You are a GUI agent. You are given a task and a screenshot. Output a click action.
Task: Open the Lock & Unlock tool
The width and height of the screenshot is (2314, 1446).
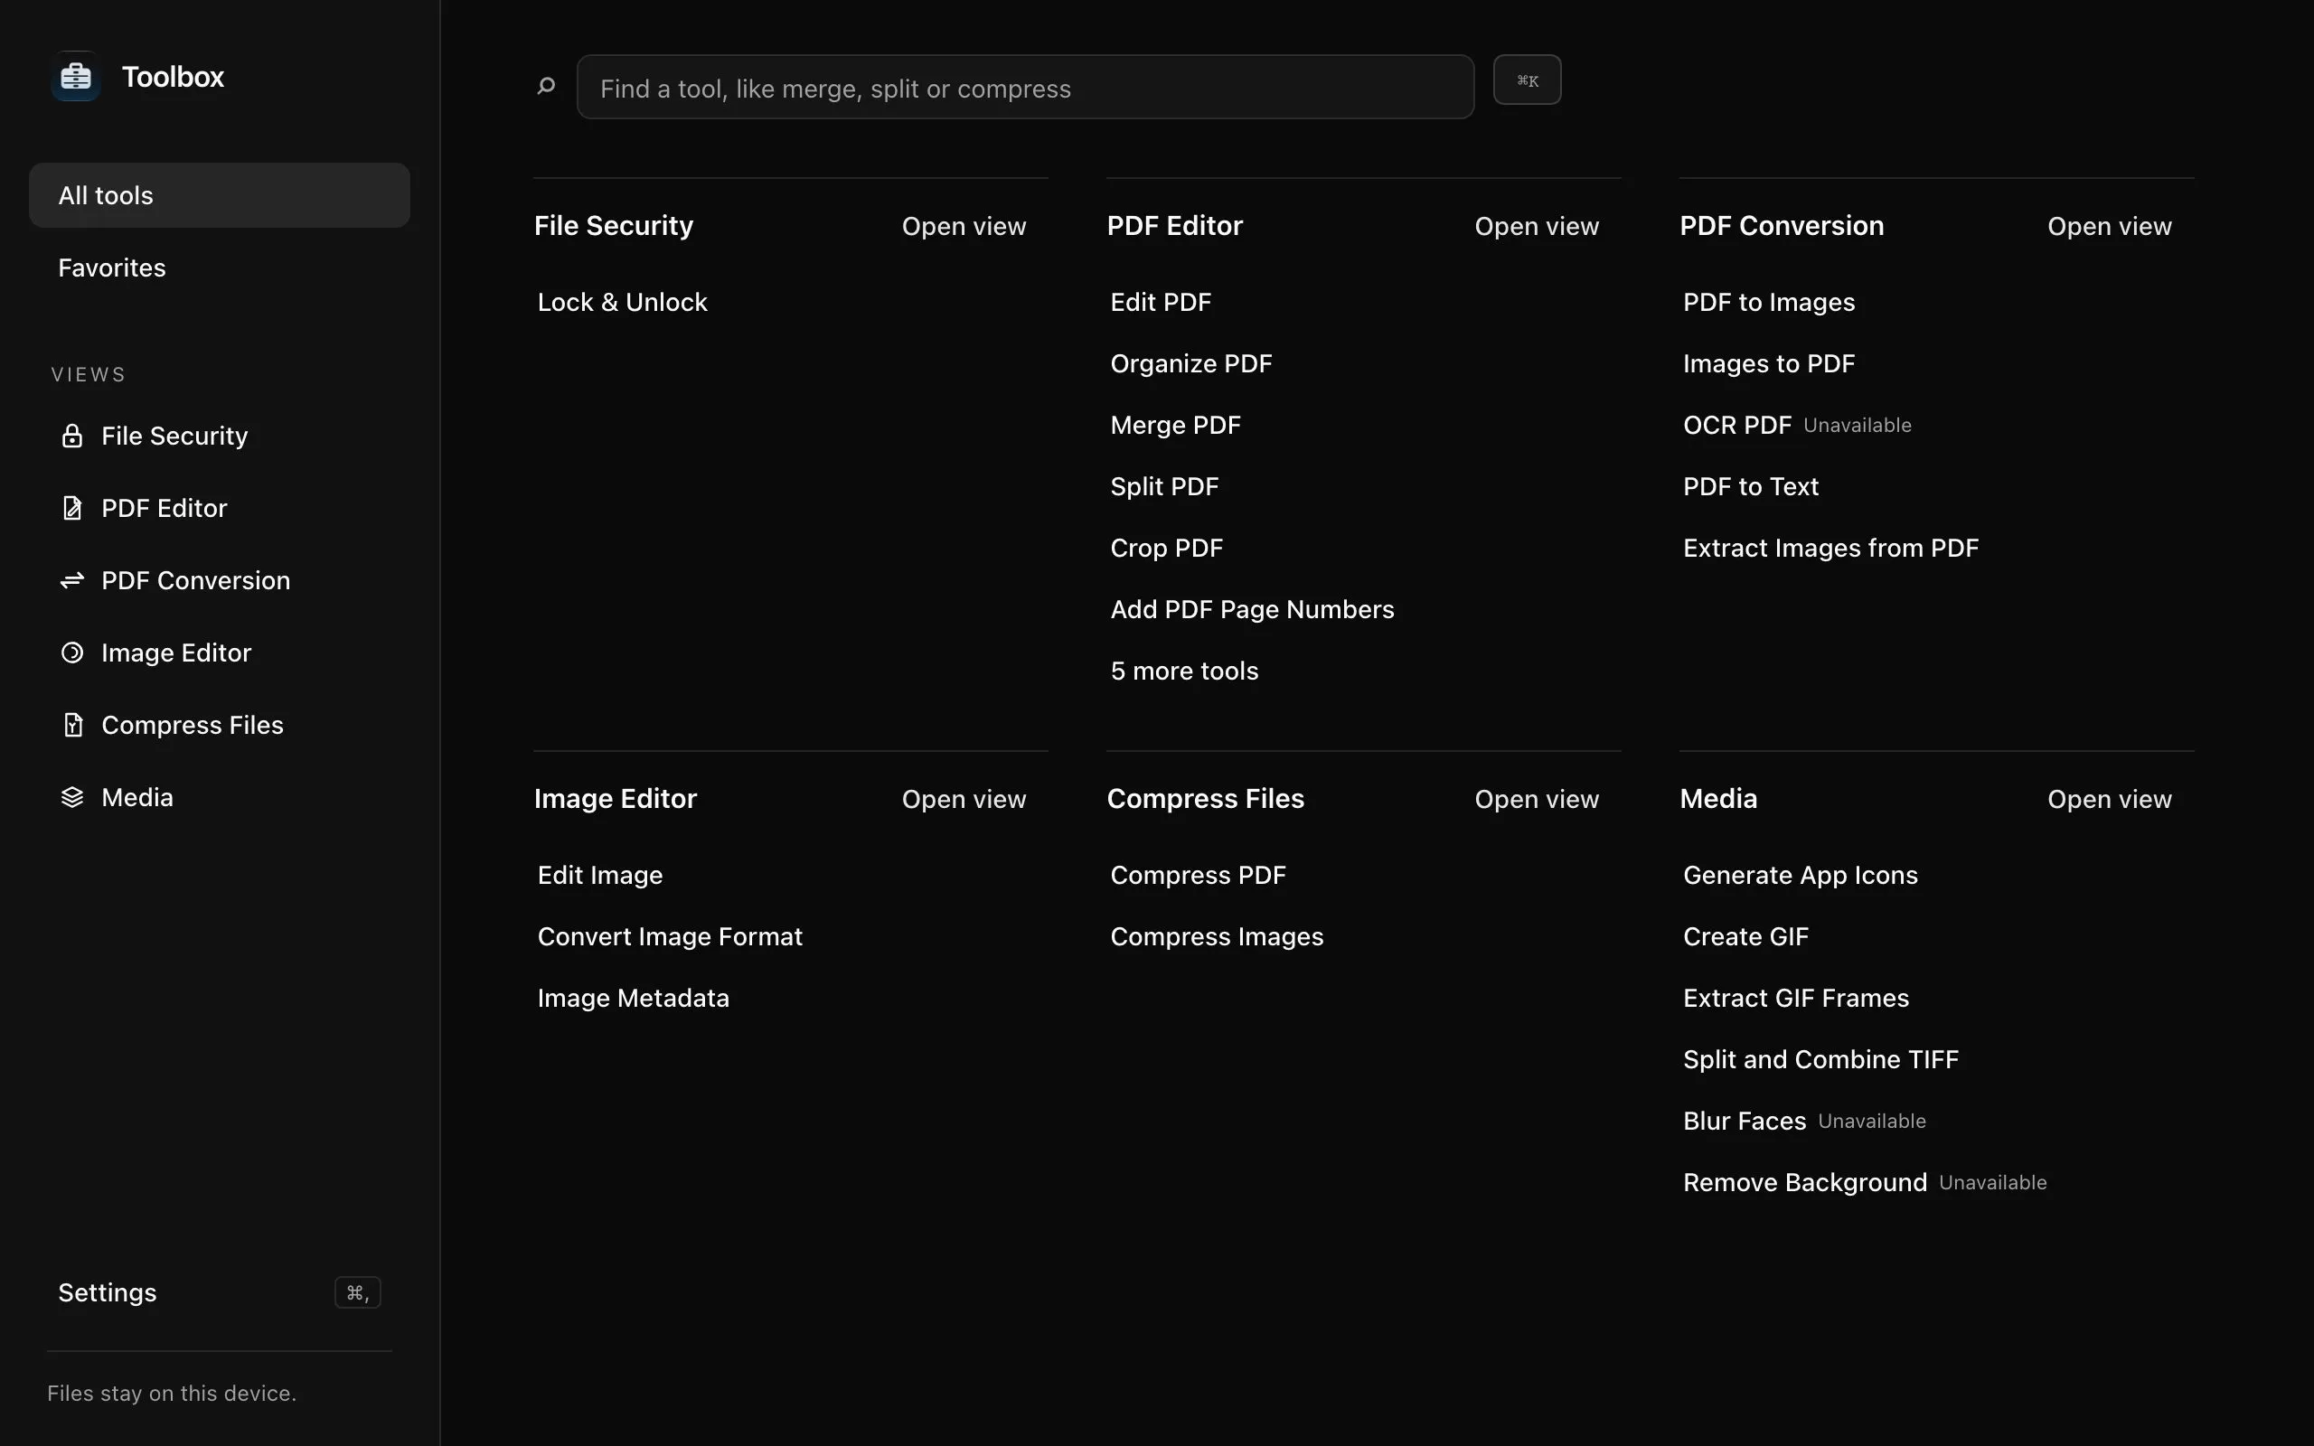pyautogui.click(x=623, y=302)
